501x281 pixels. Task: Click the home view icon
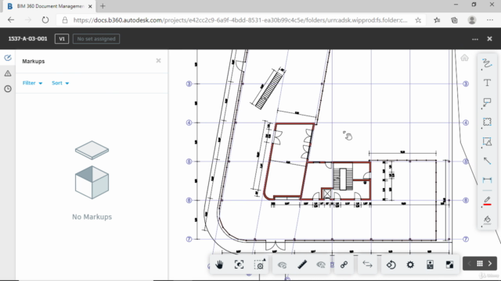[x=464, y=58]
